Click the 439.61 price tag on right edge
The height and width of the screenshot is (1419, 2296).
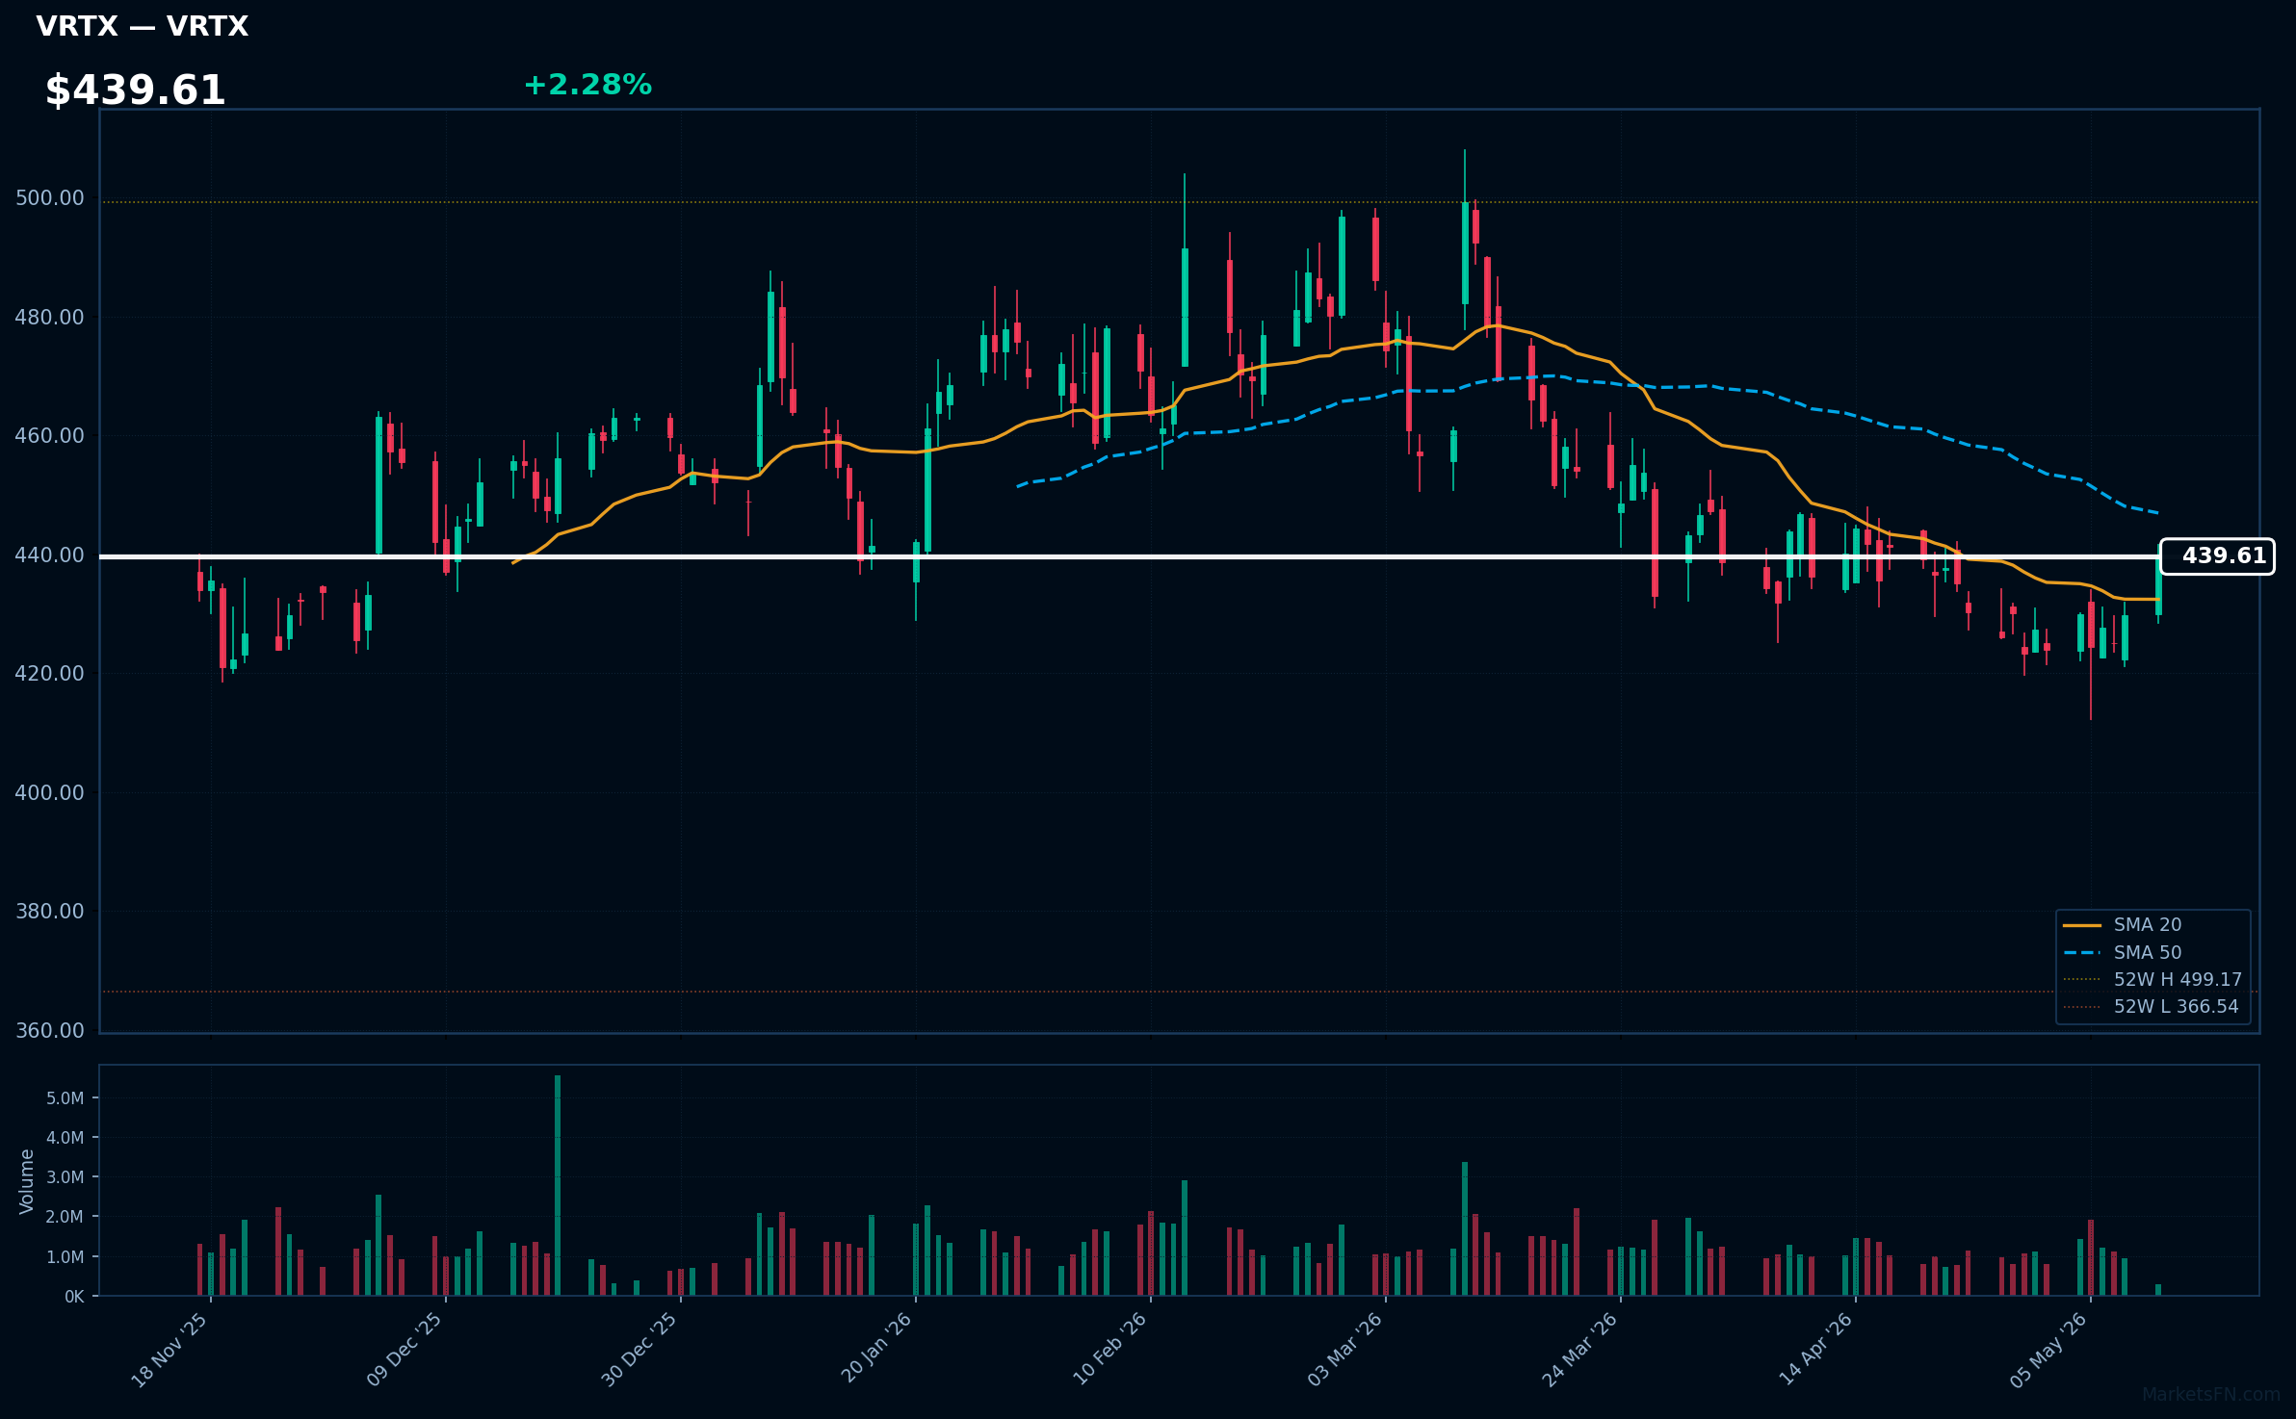point(2217,556)
